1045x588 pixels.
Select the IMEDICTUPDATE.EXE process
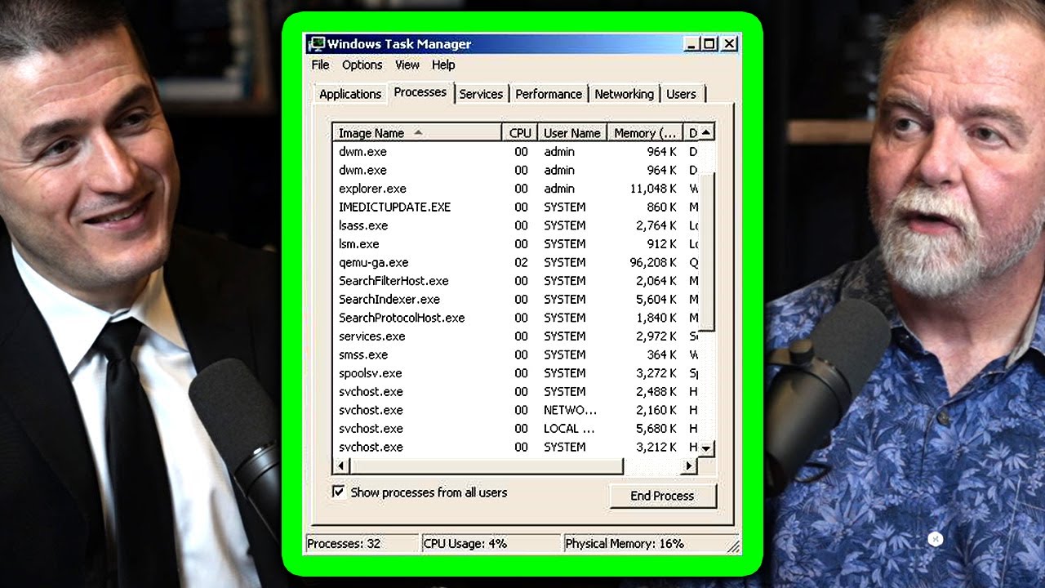[516, 207]
